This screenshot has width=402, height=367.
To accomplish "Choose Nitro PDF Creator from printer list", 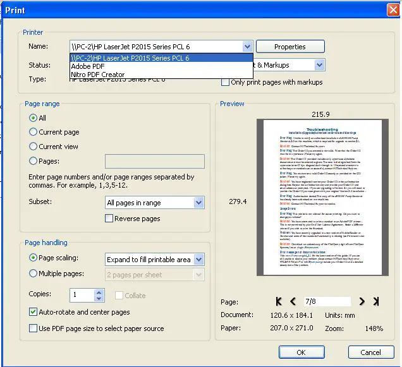I will [x=161, y=75].
